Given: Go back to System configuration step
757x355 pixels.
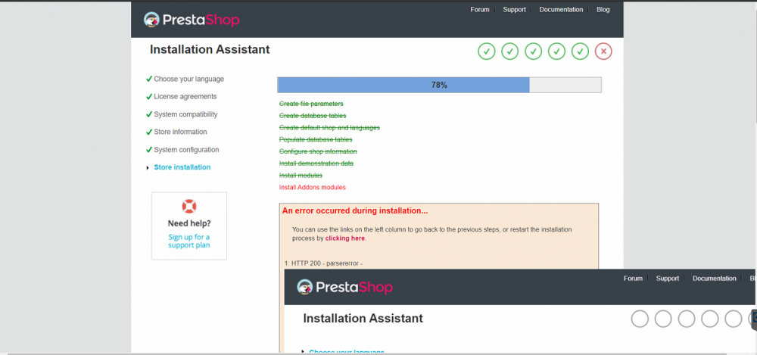Looking at the screenshot, I should click(186, 150).
